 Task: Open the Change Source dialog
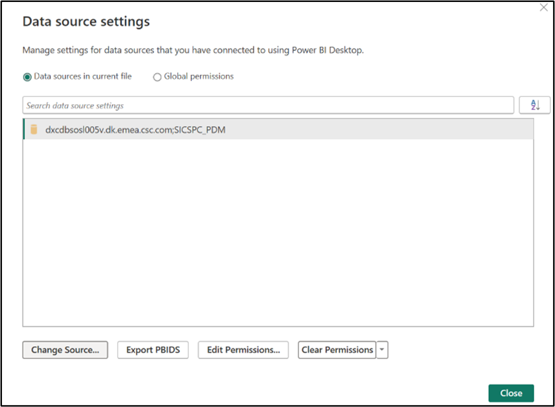[x=65, y=350]
